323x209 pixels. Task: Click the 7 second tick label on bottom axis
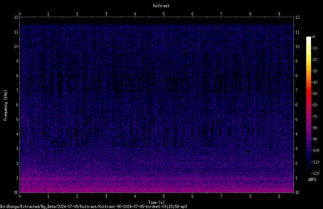(x=221, y=196)
